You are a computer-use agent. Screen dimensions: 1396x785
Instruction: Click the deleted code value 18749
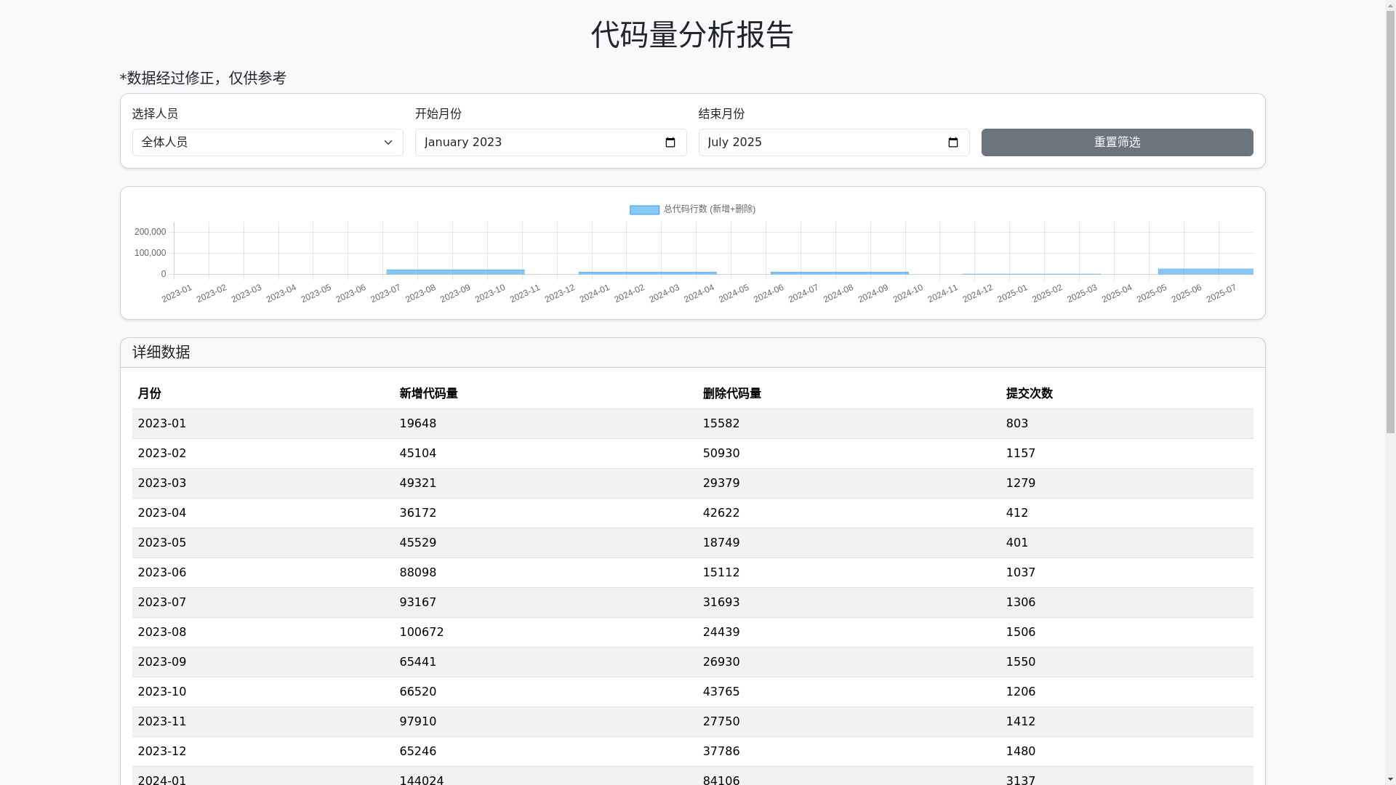tap(721, 542)
